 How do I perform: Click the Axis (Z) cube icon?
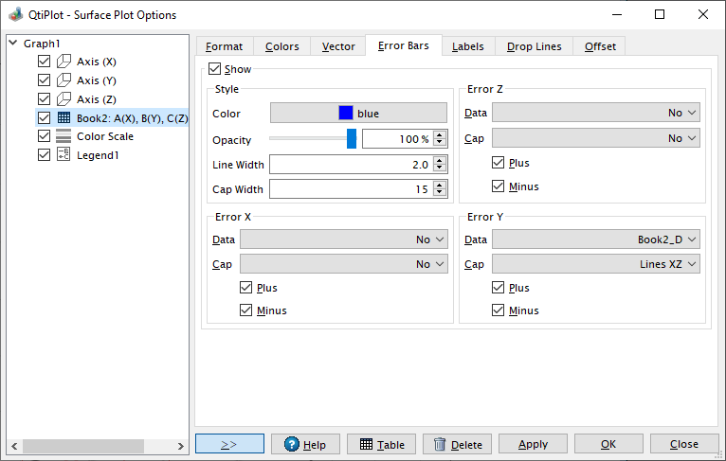coord(64,99)
